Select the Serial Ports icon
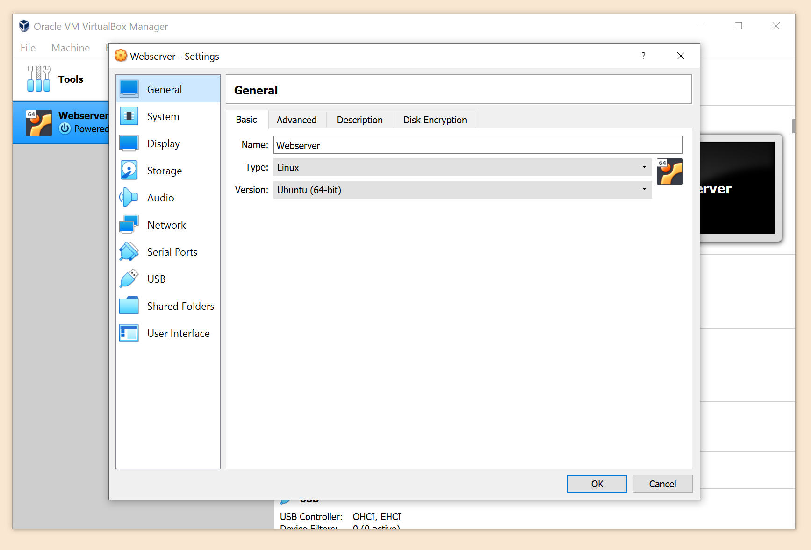811x550 pixels. 129,251
